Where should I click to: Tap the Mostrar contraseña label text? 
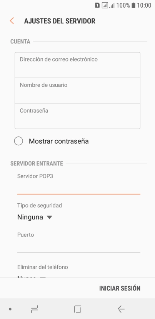59,141
